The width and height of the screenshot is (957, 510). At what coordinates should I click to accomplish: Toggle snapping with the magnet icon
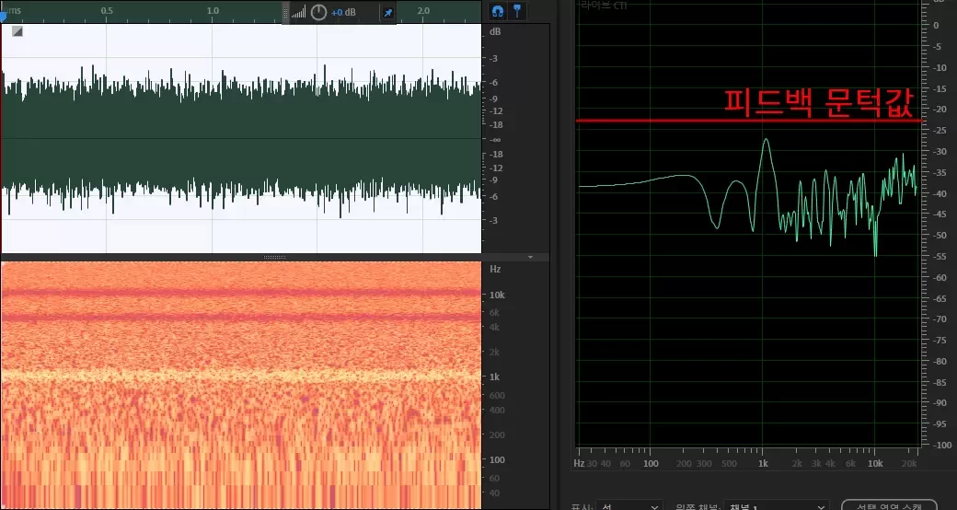click(498, 11)
